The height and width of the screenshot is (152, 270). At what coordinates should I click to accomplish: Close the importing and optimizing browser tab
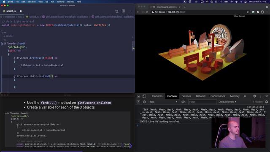tap(179, 7)
